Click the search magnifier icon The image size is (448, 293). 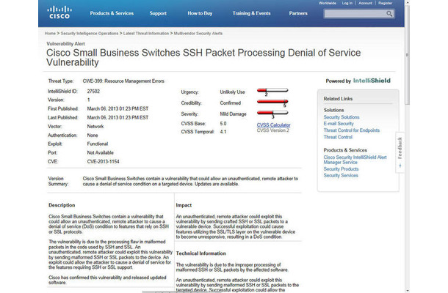click(389, 14)
